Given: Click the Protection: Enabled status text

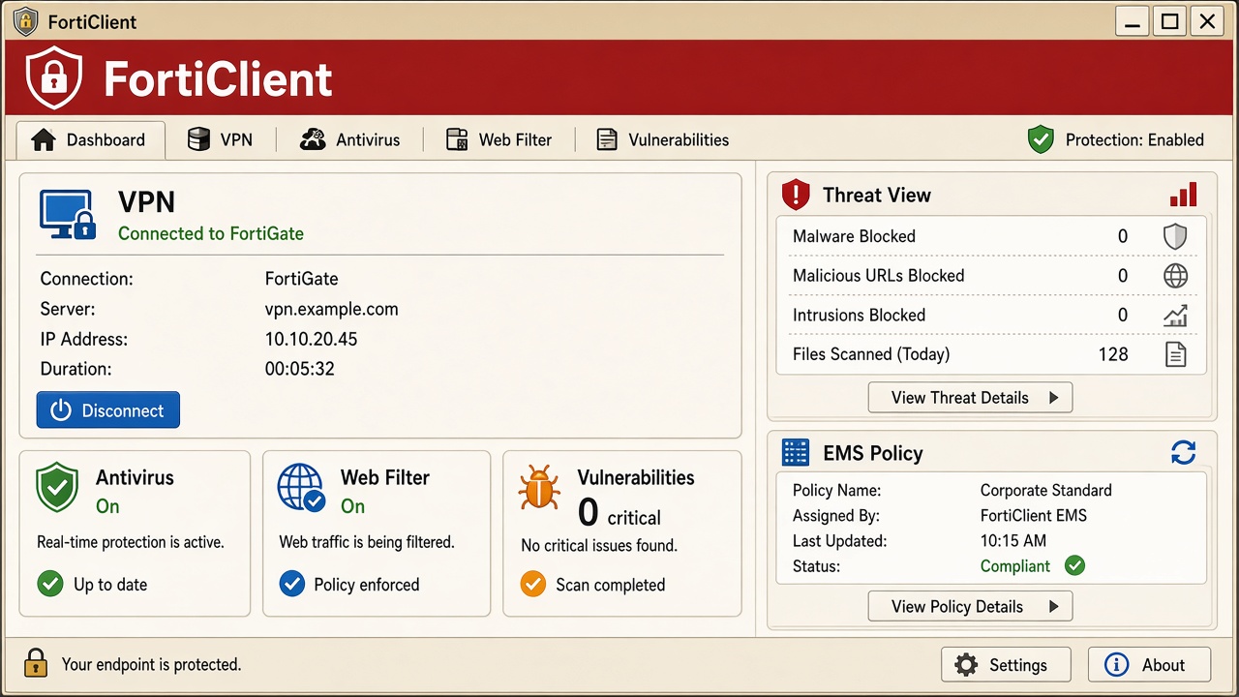Looking at the screenshot, I should (1134, 140).
